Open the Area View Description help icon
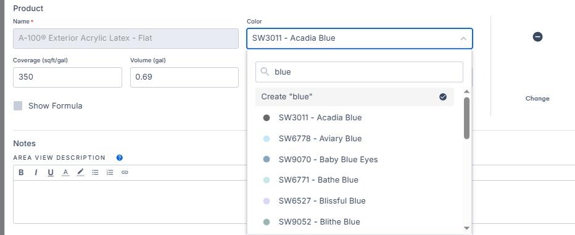575x235 pixels. click(120, 158)
